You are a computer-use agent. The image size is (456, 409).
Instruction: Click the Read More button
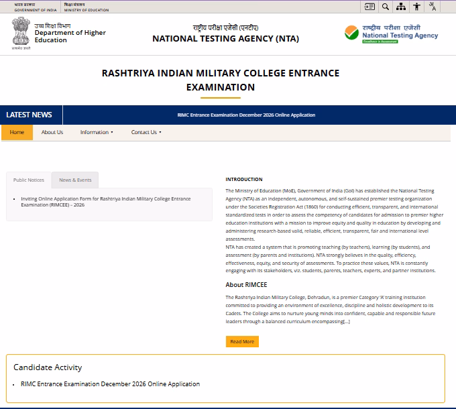[242, 341]
